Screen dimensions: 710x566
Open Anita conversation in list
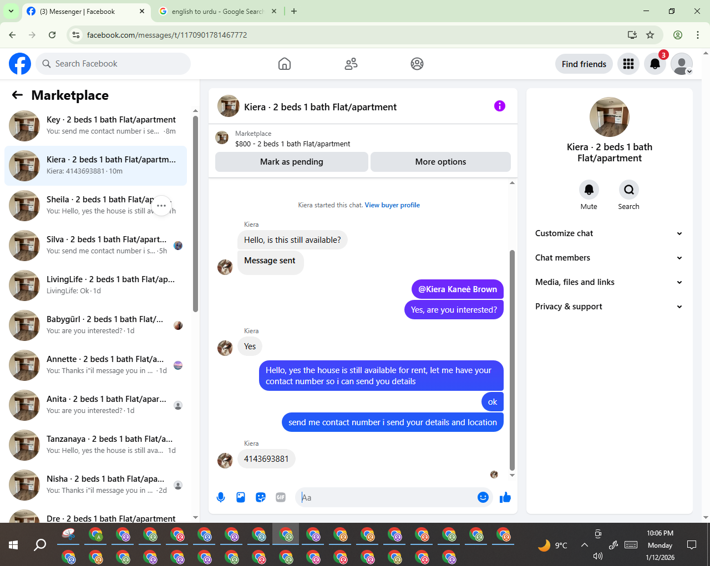pyautogui.click(x=95, y=405)
